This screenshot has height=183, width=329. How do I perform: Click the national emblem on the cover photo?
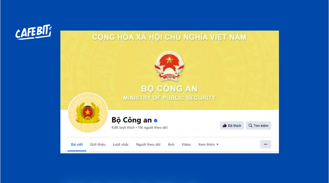pos(169,66)
